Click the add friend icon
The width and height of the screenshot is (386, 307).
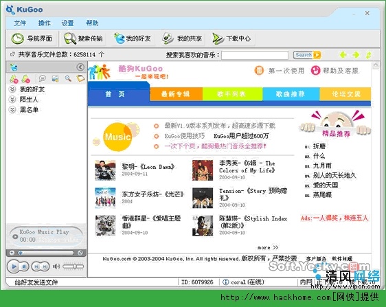coord(14,79)
